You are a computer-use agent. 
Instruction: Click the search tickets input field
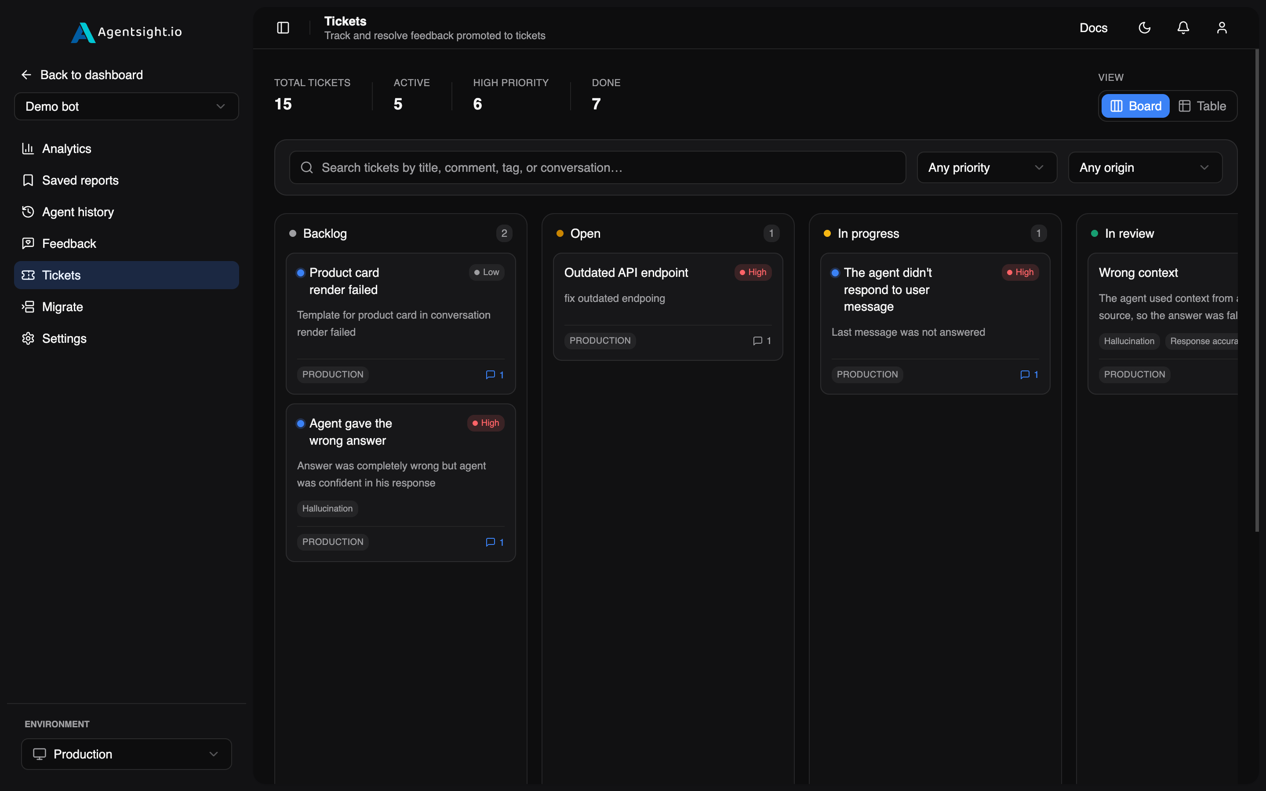point(597,167)
